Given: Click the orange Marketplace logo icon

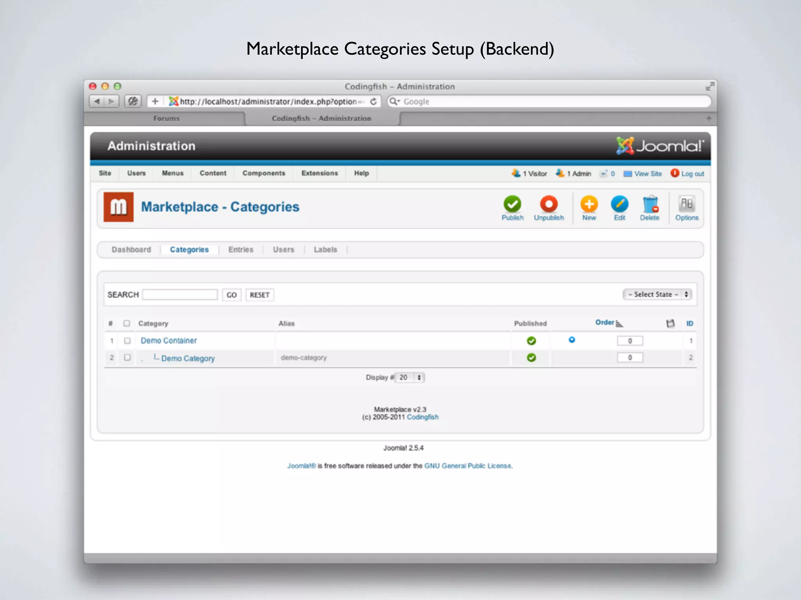Looking at the screenshot, I should click(119, 207).
